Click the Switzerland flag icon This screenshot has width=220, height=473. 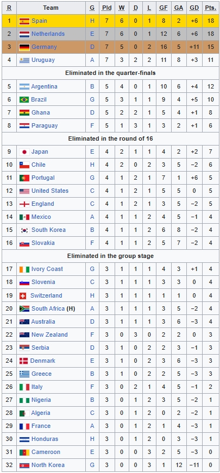click(x=23, y=295)
